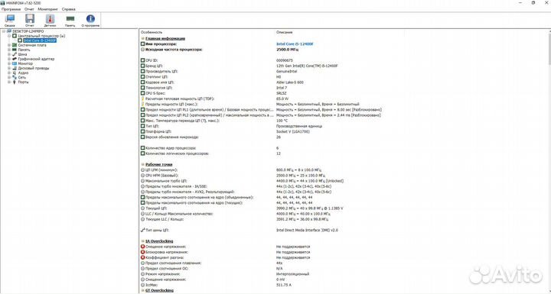Click the Шина bus icon in tree
Screen dimensions: 551x294
pos(15,54)
